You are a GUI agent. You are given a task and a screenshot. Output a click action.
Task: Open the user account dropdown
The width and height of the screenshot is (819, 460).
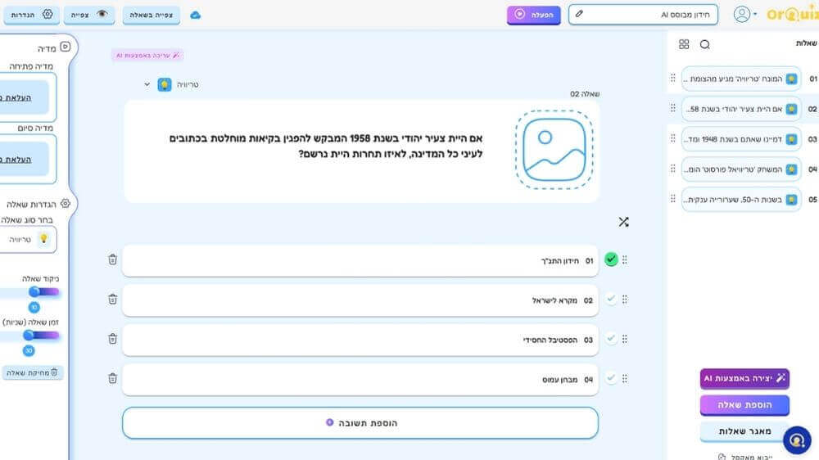coord(744,15)
